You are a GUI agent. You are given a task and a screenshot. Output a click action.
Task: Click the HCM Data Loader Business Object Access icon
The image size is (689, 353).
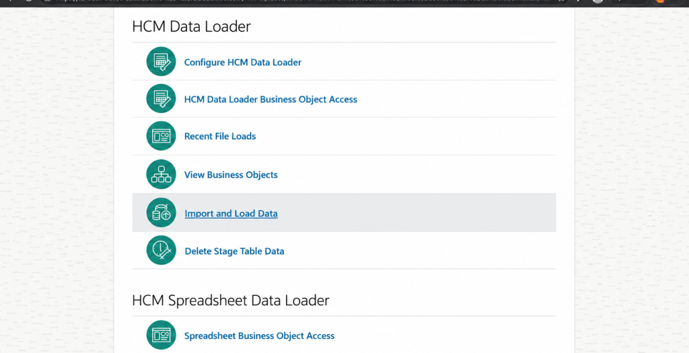(x=161, y=99)
